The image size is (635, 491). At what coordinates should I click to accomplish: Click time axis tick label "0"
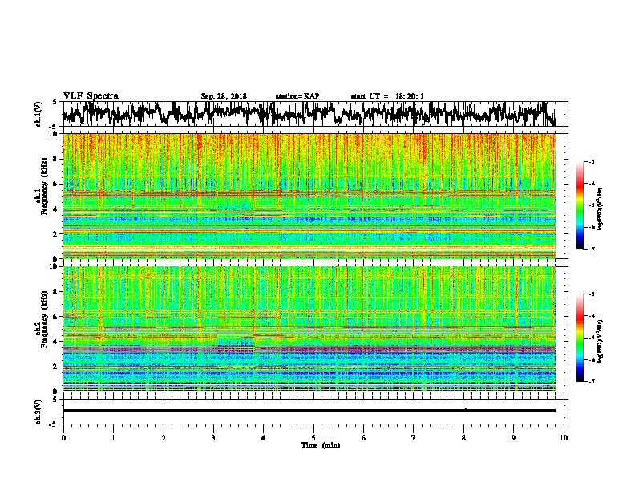tap(63, 437)
